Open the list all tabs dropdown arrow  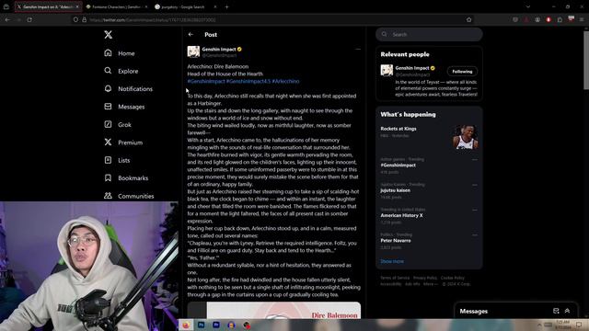click(527, 6)
